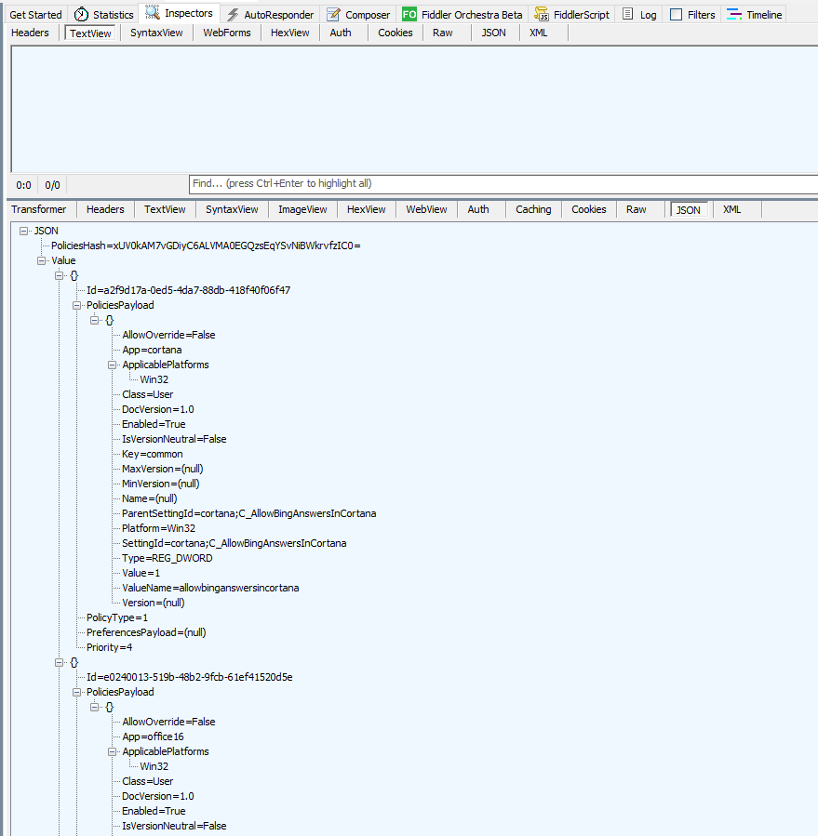
Task: Collapse the first PoliciesPayload node
Action: (x=76, y=306)
